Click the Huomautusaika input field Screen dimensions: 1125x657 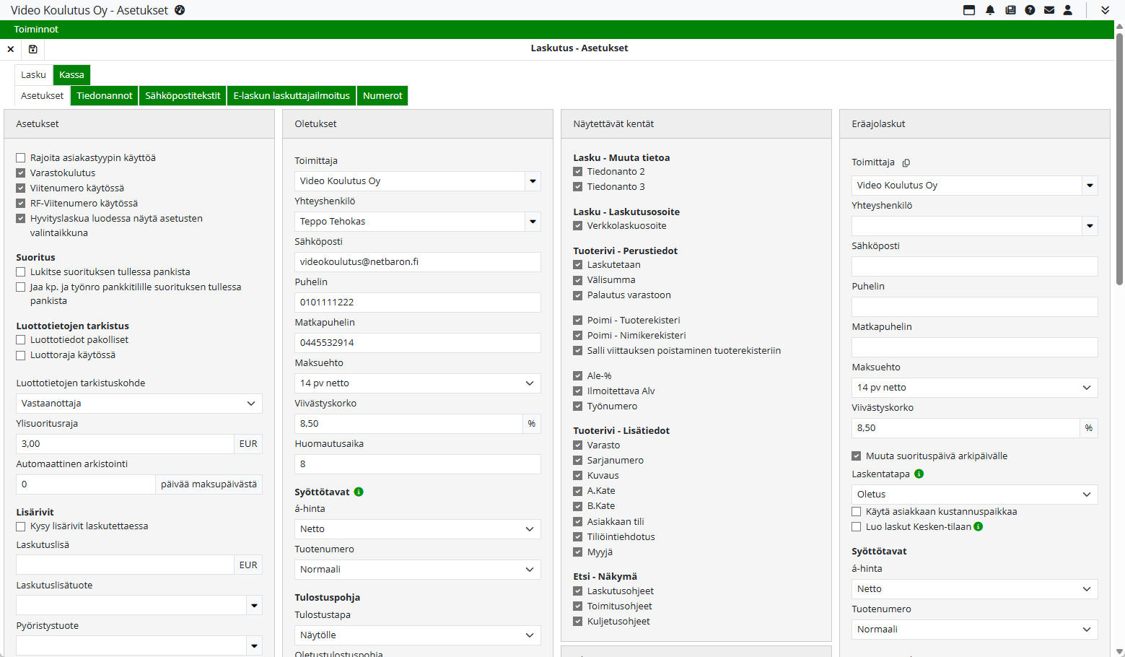(x=417, y=464)
